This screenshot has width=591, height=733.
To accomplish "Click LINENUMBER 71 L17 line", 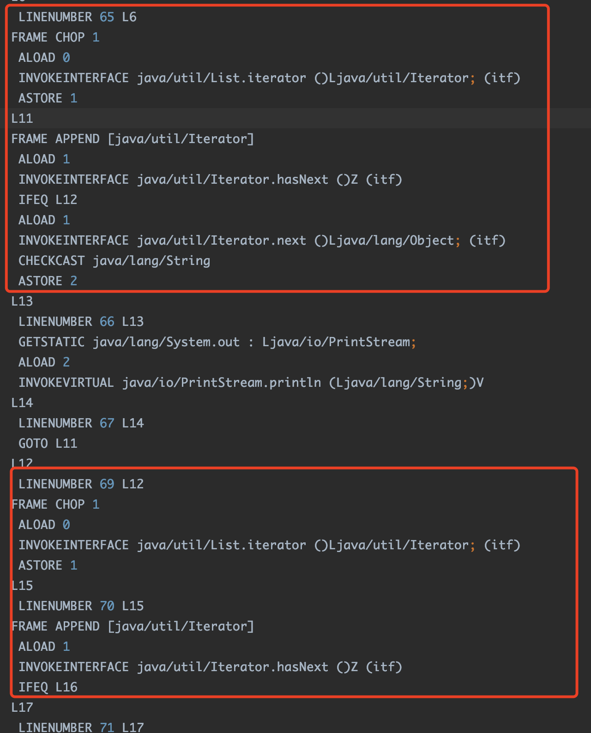I will tap(81, 727).
